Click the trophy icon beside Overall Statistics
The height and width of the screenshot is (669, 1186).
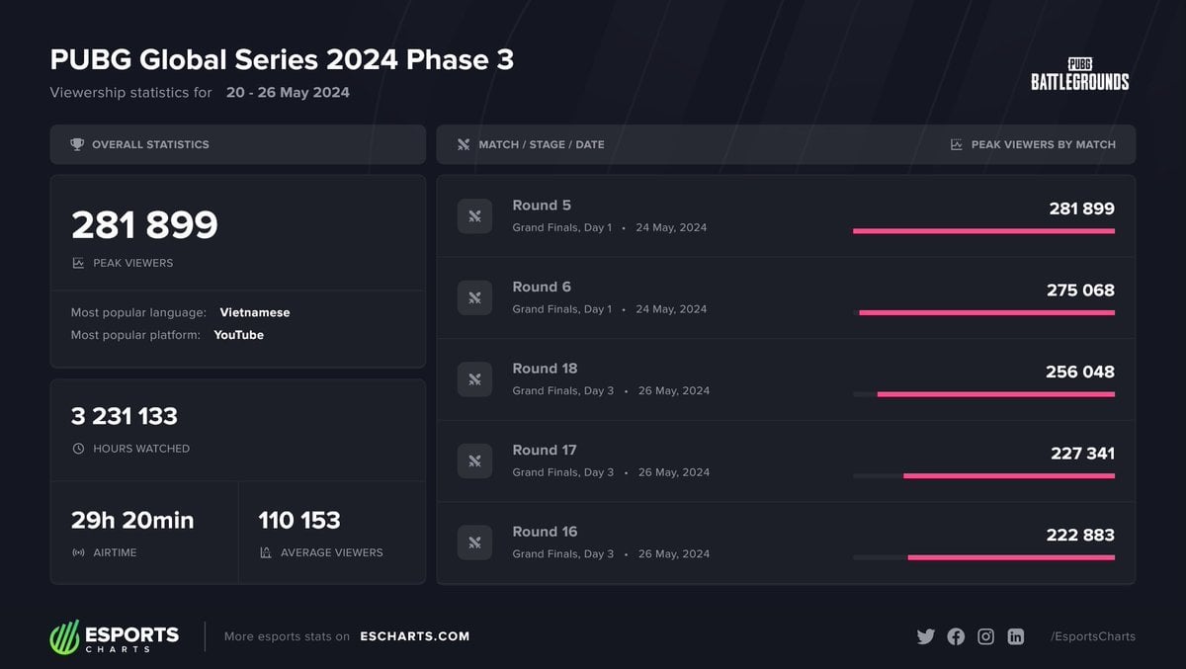pos(77,144)
